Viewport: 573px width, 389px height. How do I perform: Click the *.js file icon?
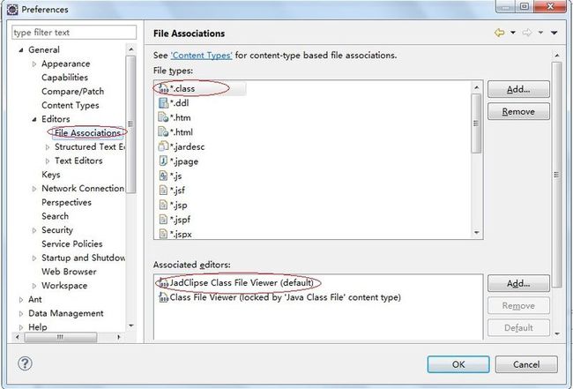pos(163,176)
